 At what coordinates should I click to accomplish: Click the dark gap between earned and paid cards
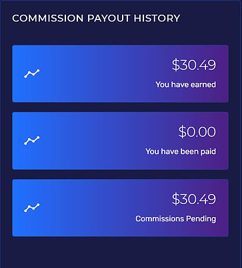point(120,107)
